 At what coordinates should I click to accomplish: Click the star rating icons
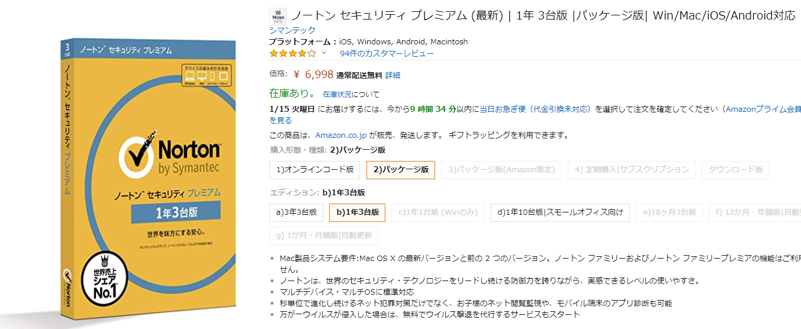(x=292, y=53)
